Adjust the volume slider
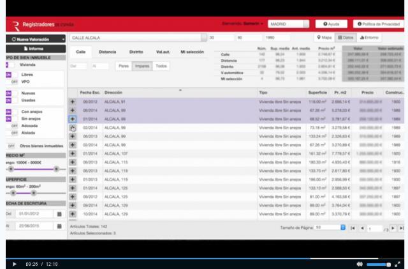The image size is (408, 269). point(379,265)
